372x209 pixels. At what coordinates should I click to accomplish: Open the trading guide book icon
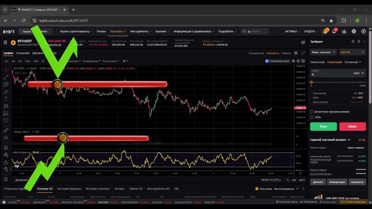pyautogui.click(x=303, y=42)
